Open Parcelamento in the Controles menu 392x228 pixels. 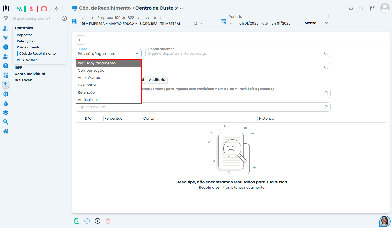(29, 47)
